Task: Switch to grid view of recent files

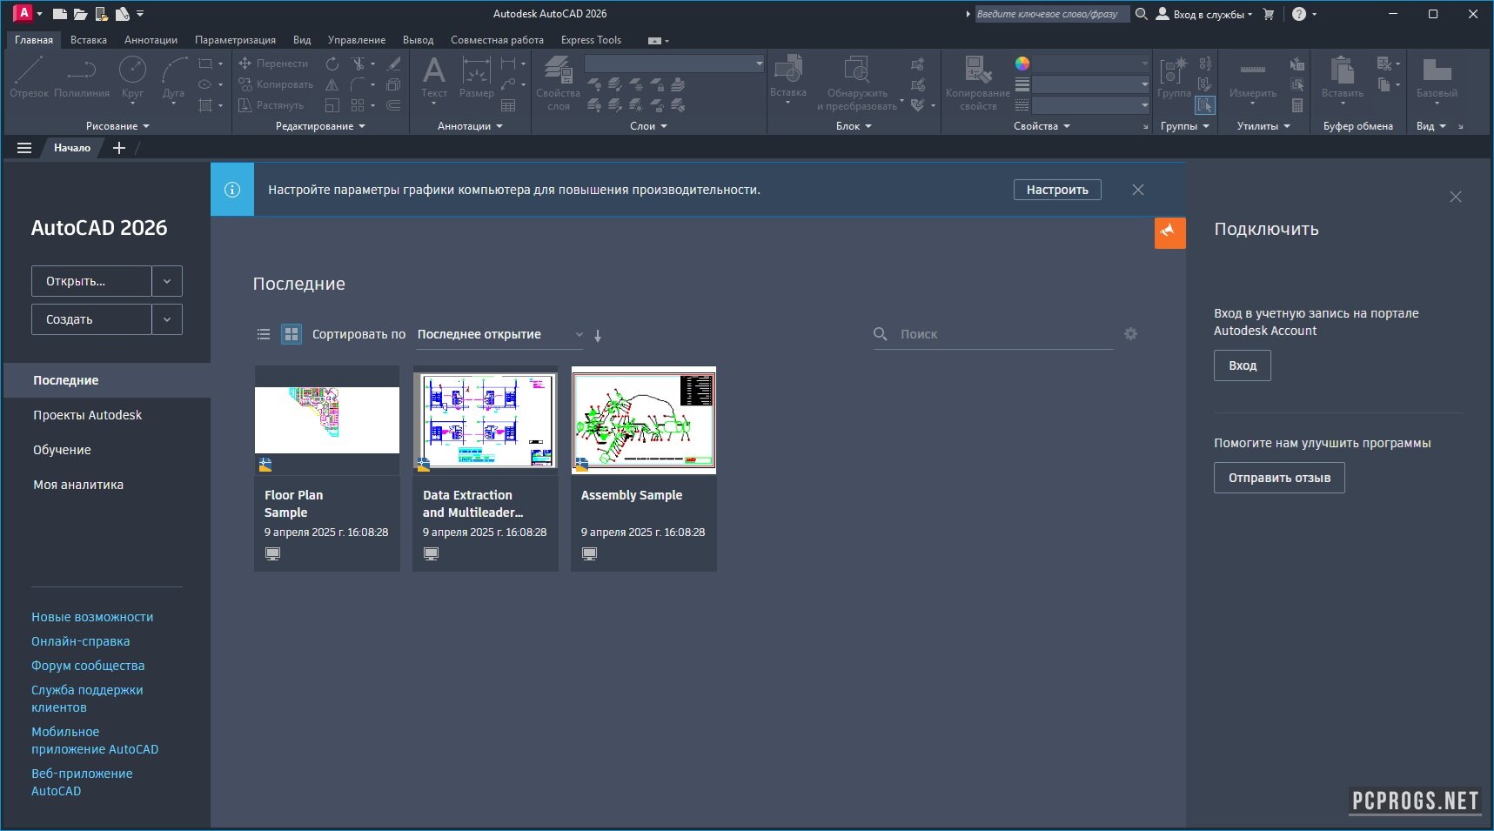Action: coord(291,334)
